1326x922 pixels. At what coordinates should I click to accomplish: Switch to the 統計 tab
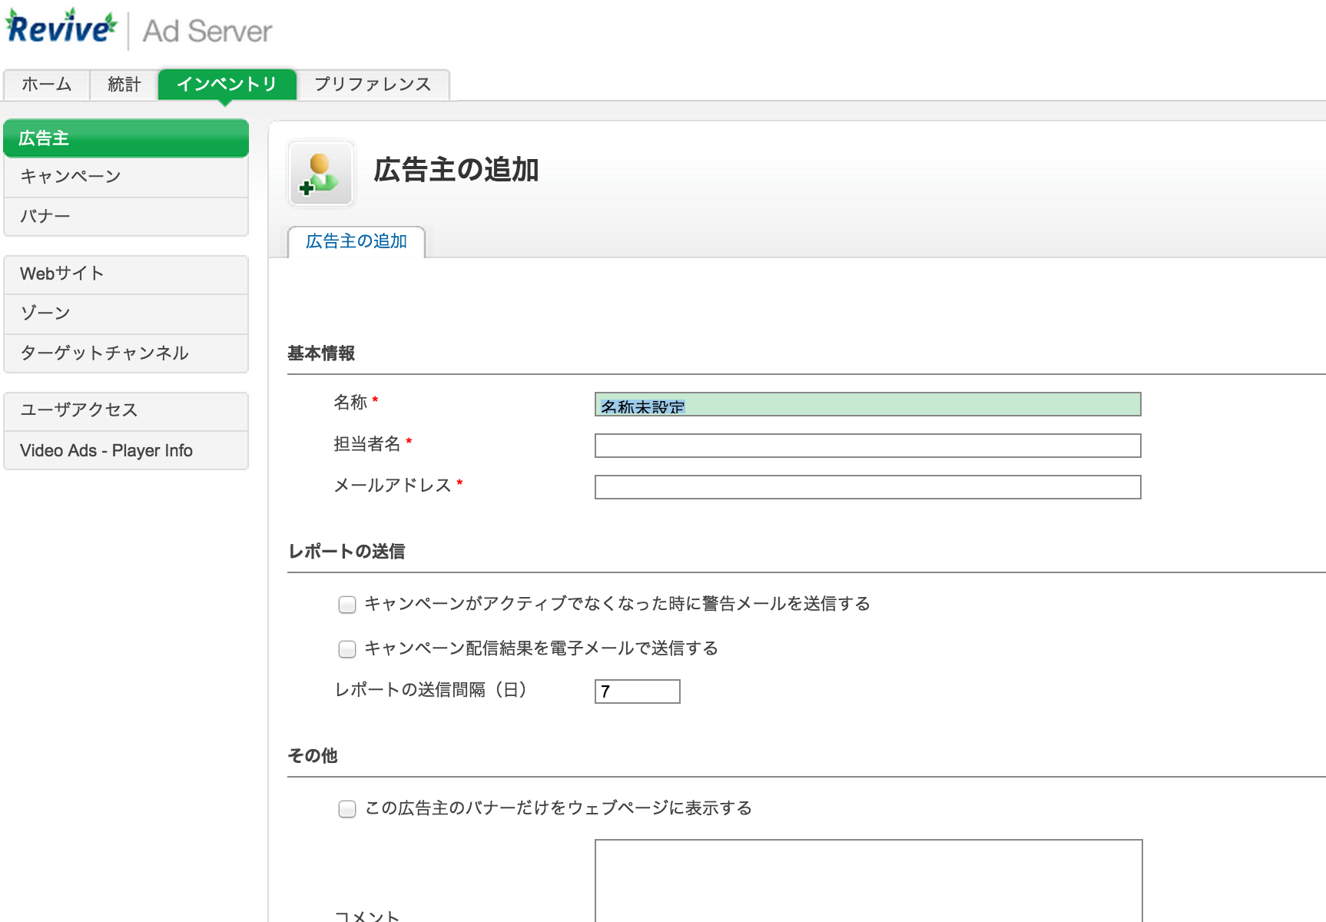[x=123, y=85]
